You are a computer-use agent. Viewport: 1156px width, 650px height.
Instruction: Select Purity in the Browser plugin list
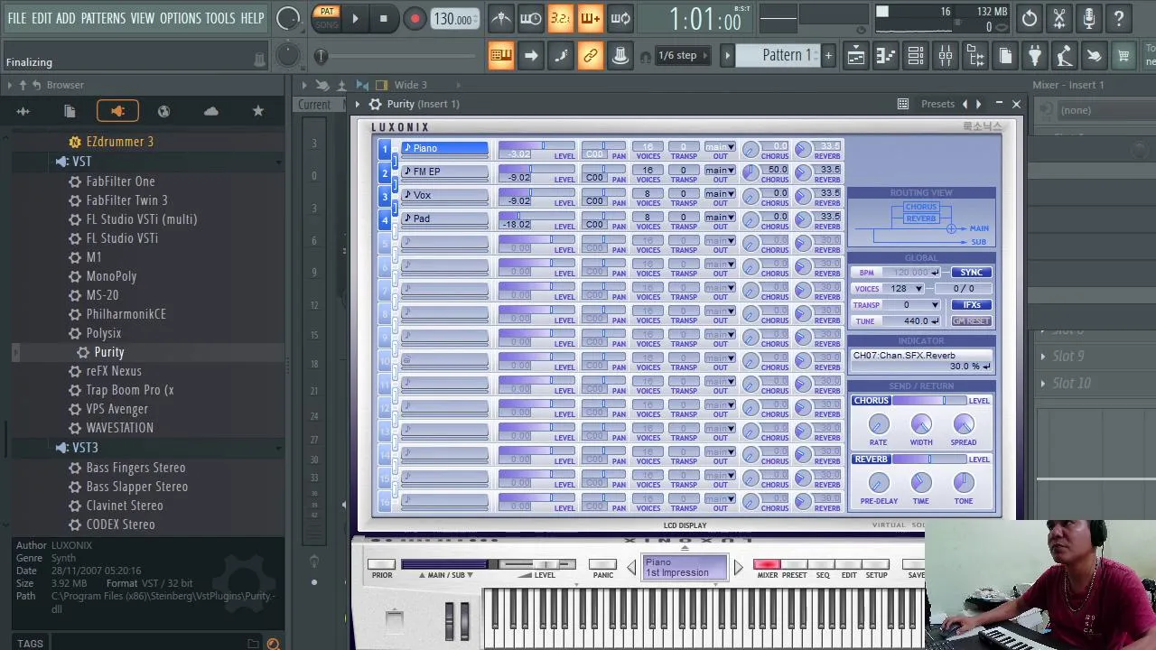[x=109, y=352]
